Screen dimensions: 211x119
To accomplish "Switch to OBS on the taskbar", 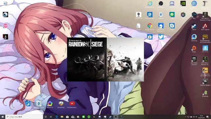I will [116, 117].
